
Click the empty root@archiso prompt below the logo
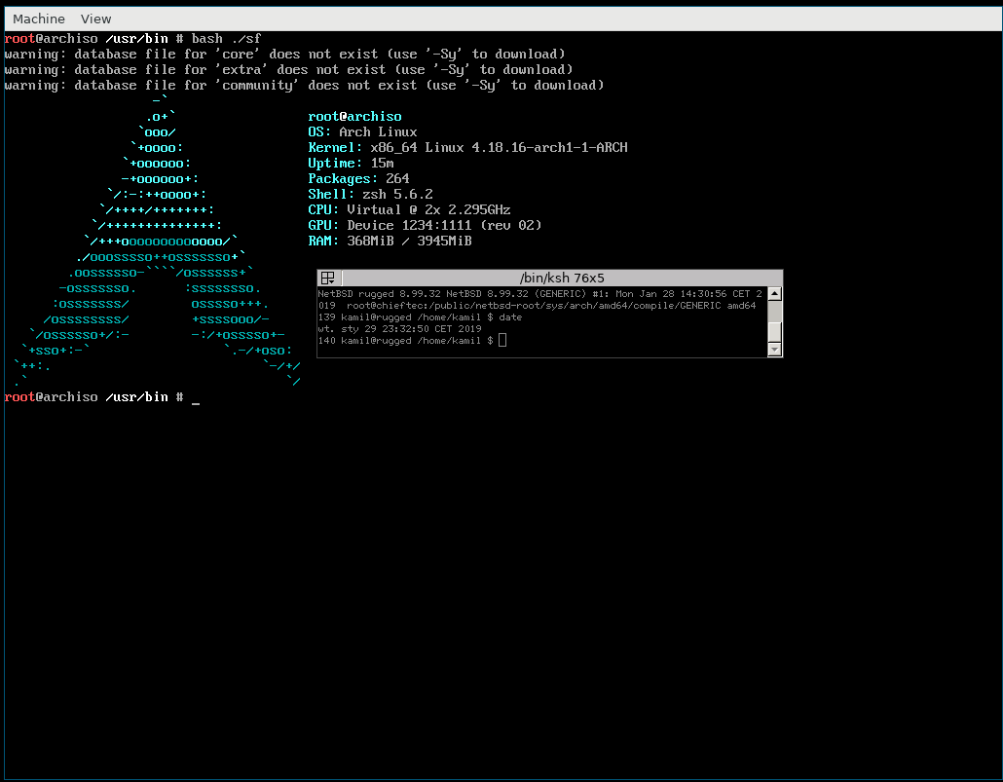click(102, 396)
